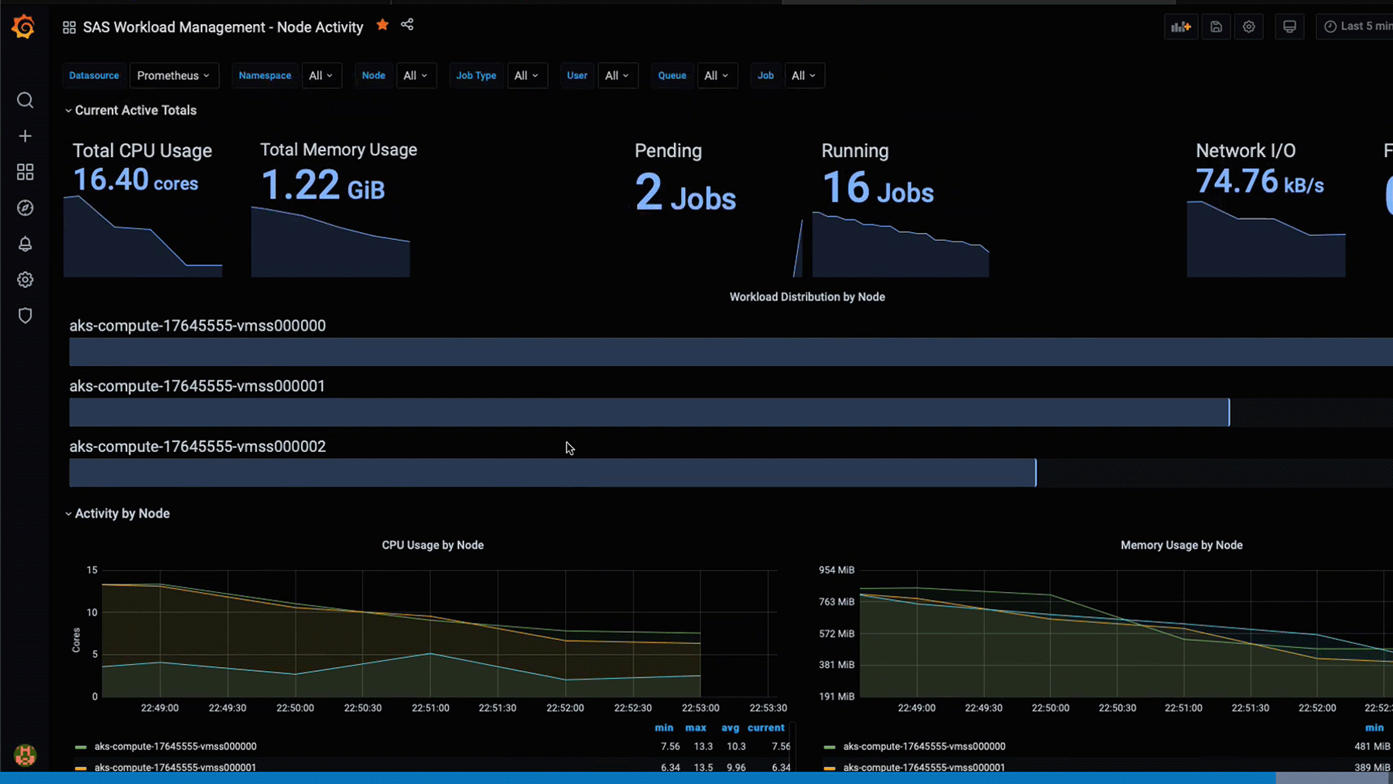Click the Total CPU Usage panel title
Viewport: 1393px width, 784px height.
point(142,151)
